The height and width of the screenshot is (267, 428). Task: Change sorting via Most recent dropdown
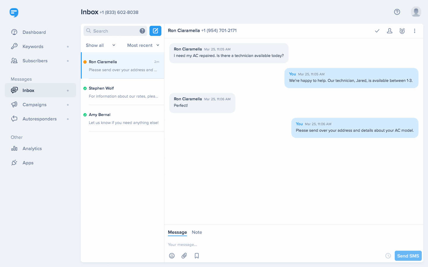point(143,45)
